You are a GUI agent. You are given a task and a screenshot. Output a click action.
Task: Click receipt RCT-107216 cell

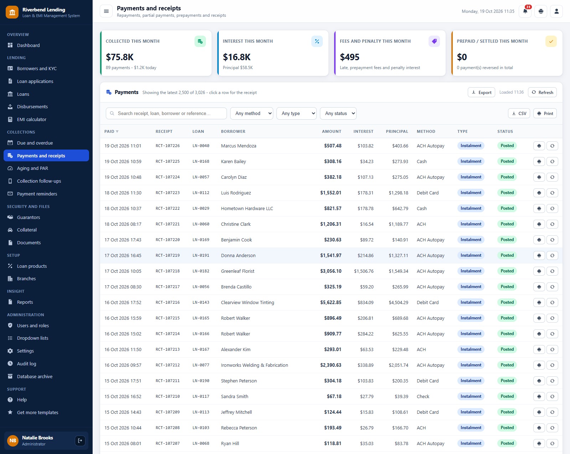(167, 303)
